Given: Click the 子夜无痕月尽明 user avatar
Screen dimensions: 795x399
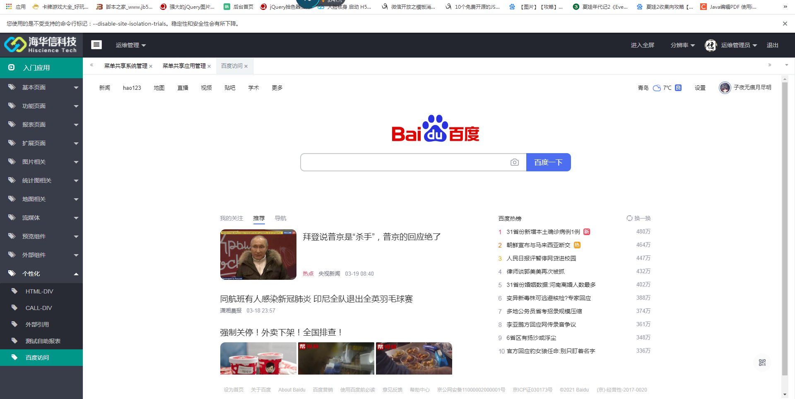Looking at the screenshot, I should click(x=725, y=88).
